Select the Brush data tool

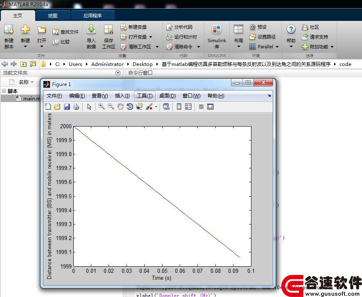149,107
